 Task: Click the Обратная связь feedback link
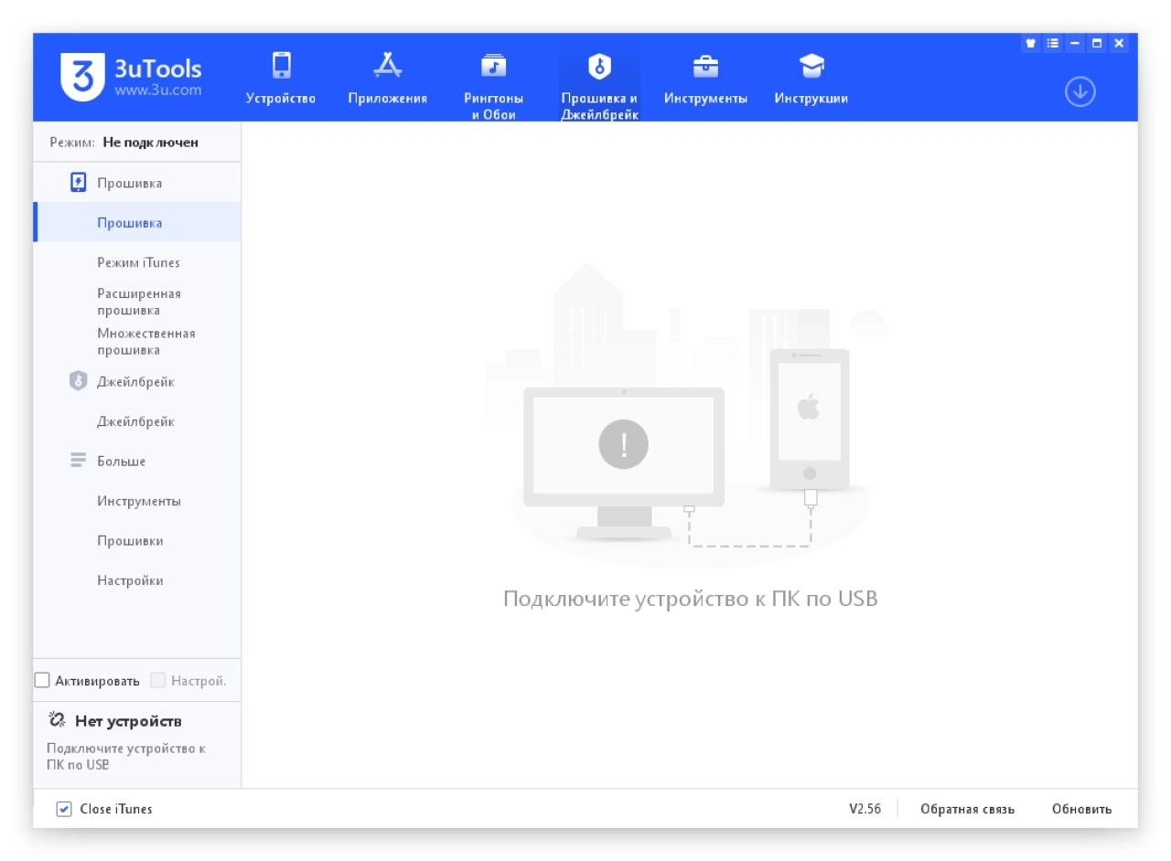coord(968,809)
